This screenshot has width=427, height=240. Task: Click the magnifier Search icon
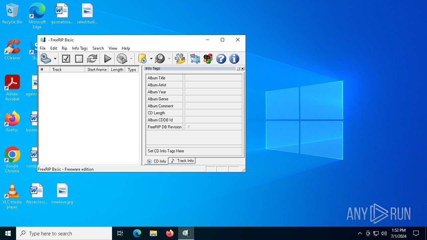(x=160, y=59)
